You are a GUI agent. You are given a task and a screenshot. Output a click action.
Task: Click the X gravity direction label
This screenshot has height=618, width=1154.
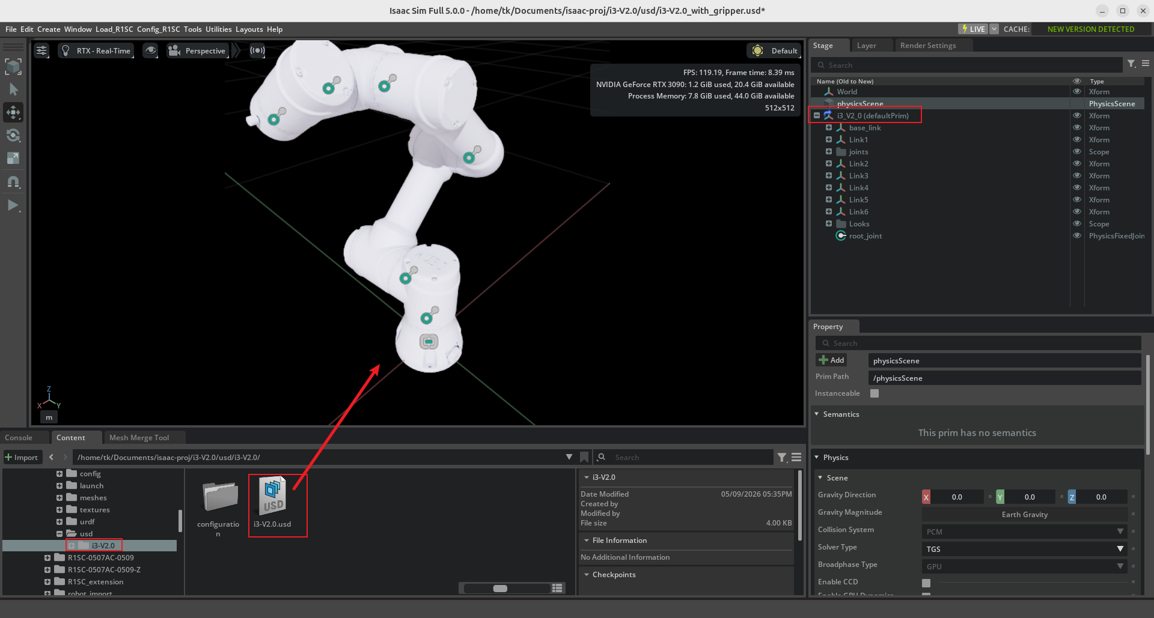click(926, 497)
